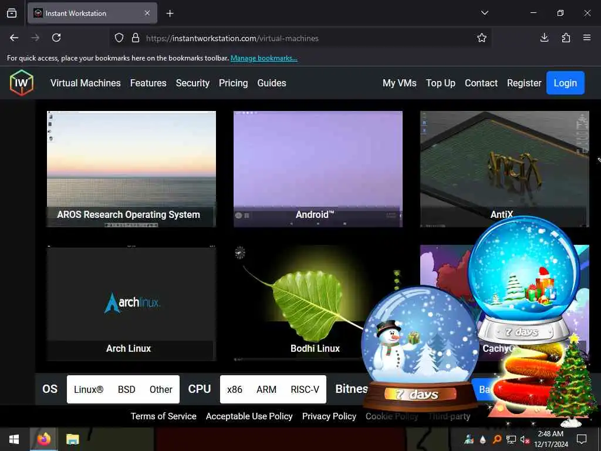The image size is (601, 451).
Task: Toggle the x86 CPU filter
Action: pyautogui.click(x=235, y=389)
